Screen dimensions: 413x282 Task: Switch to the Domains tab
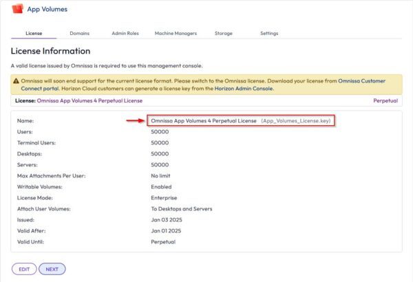tap(80, 34)
